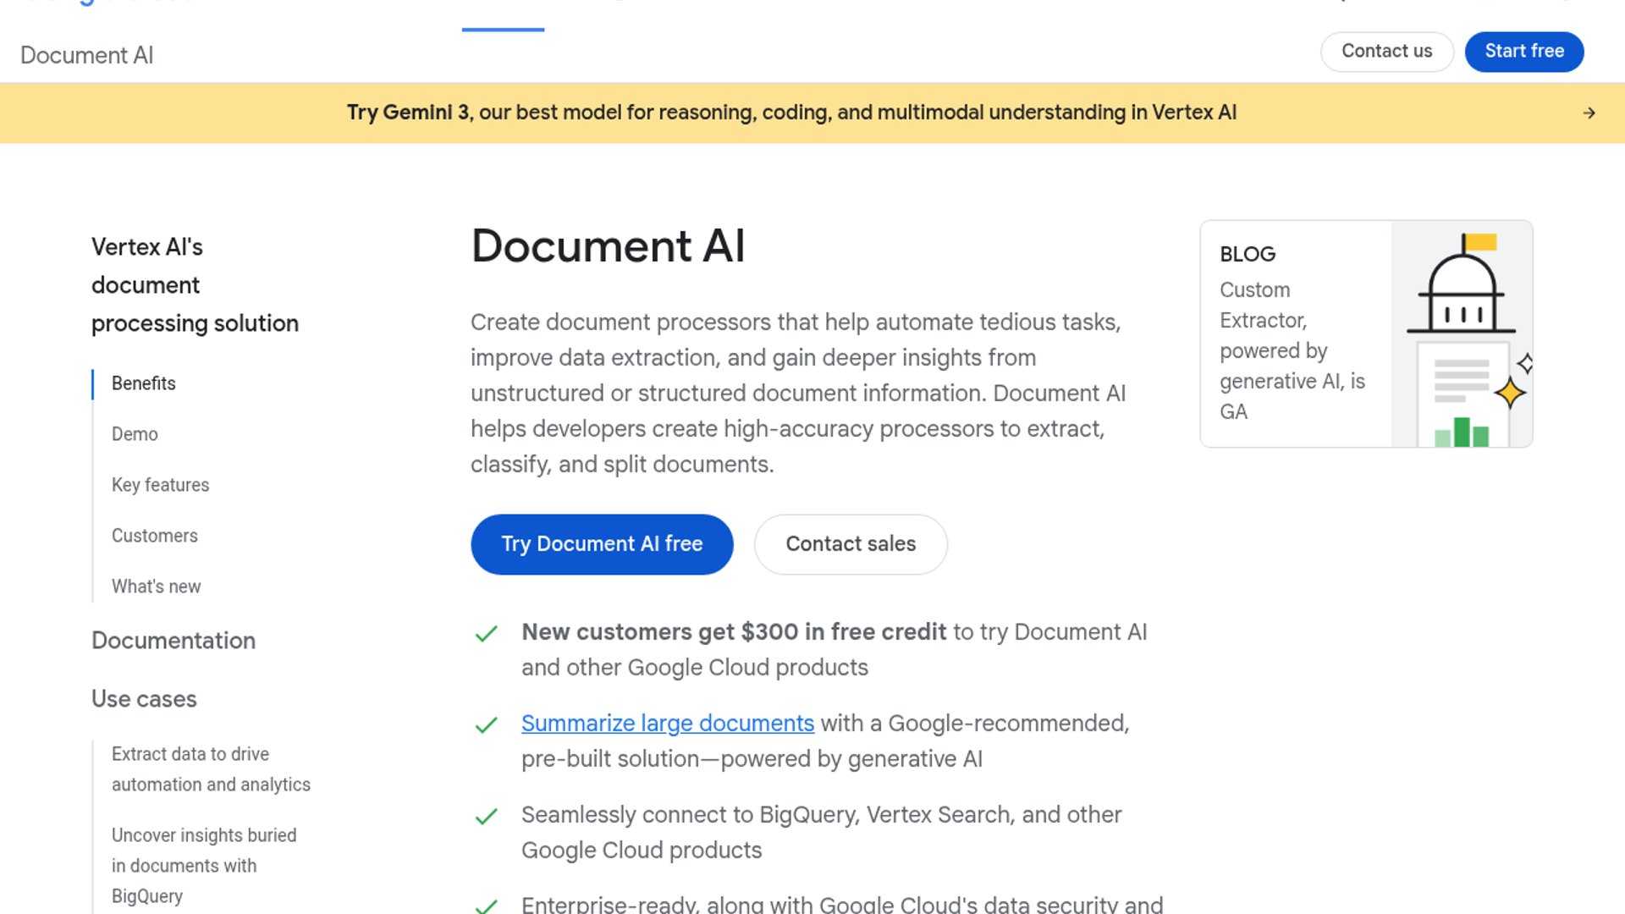
Task: Open the Contact sales button
Action: (851, 544)
